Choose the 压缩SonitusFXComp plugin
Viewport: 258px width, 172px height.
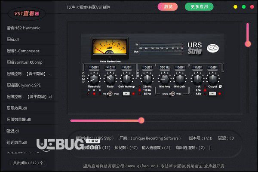click(x=25, y=62)
